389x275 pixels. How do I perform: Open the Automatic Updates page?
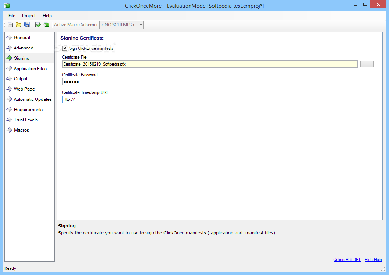(29, 99)
